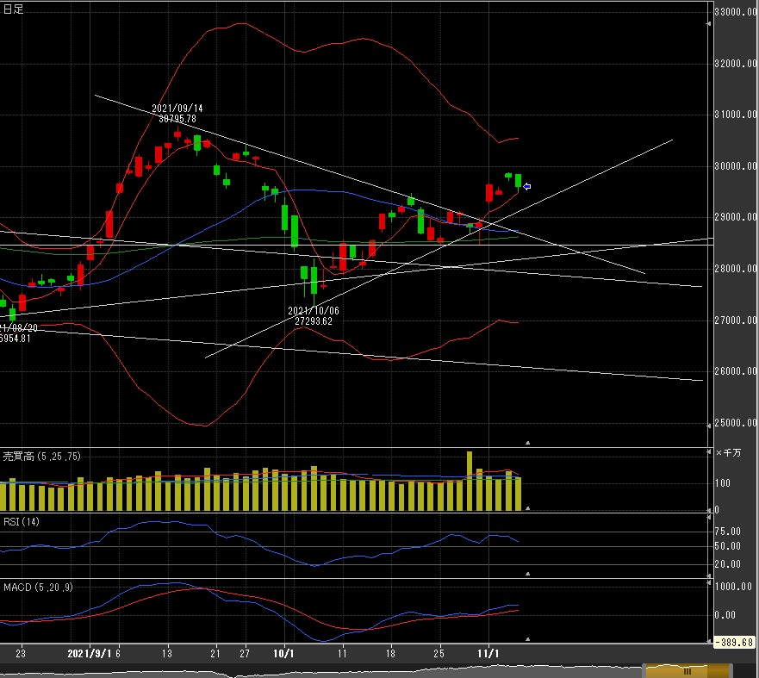The image size is (759, 678).
Task: Click the triangle marker at volume panel bottom
Action: 527,508
